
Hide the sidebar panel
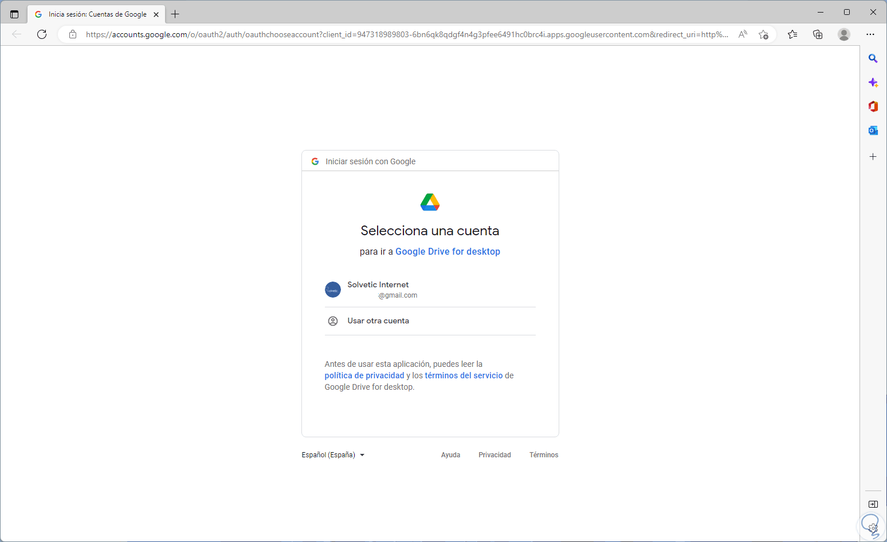tap(873, 504)
